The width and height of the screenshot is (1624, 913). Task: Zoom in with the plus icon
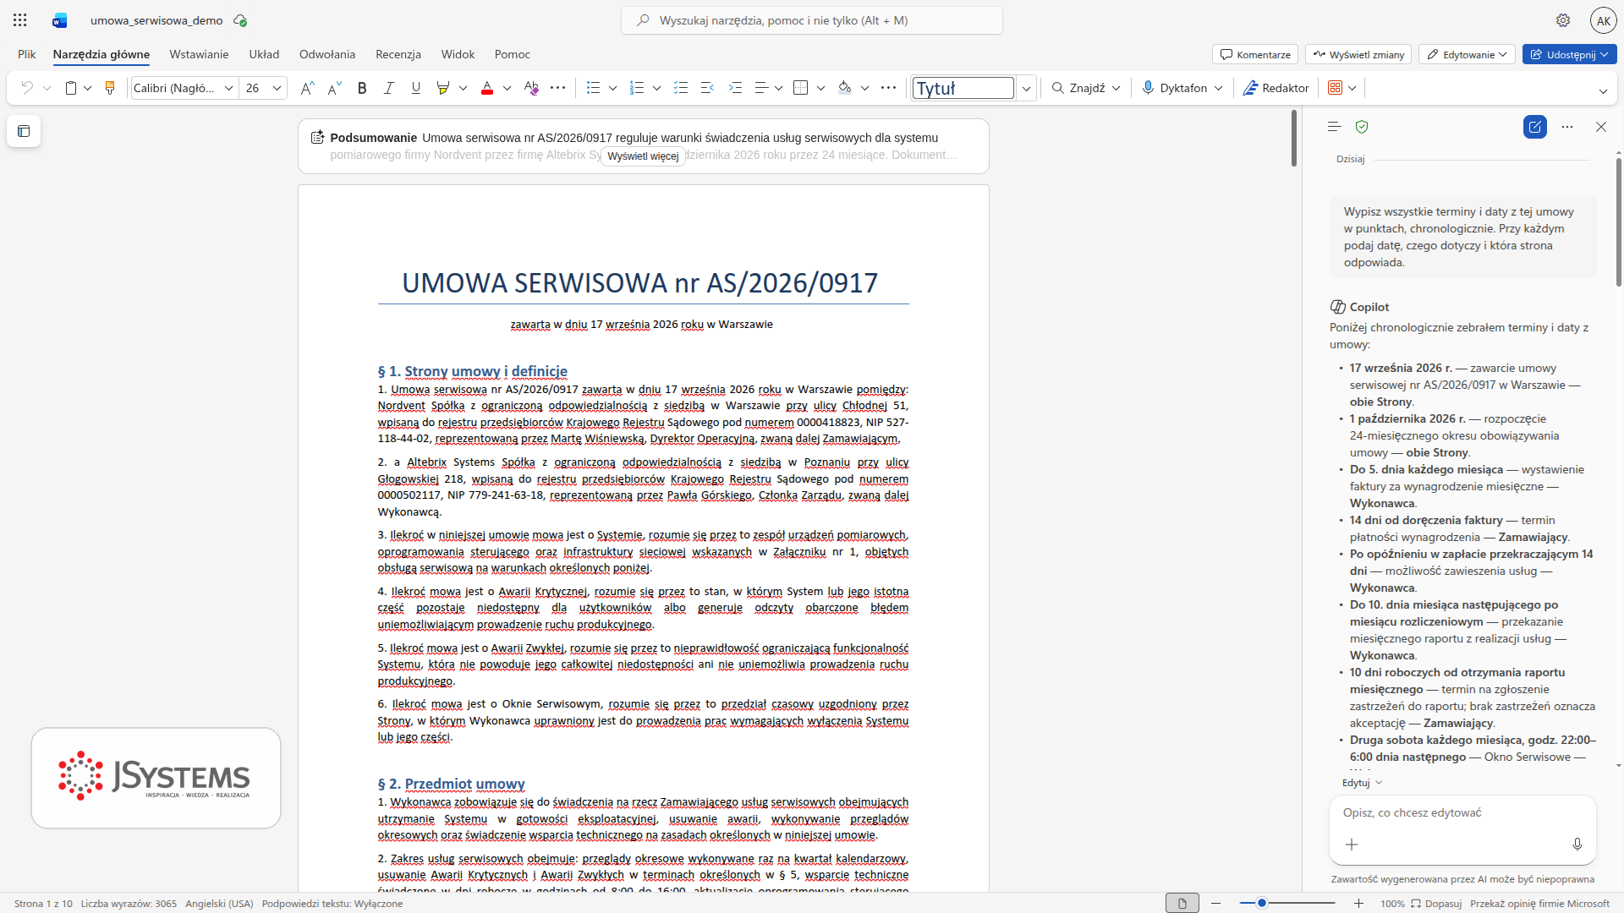click(1359, 904)
